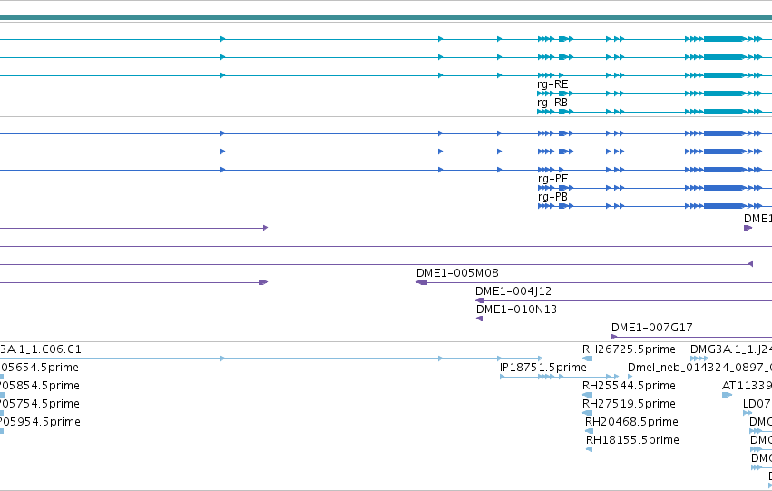Select the rg-PB protein label

(x=552, y=197)
